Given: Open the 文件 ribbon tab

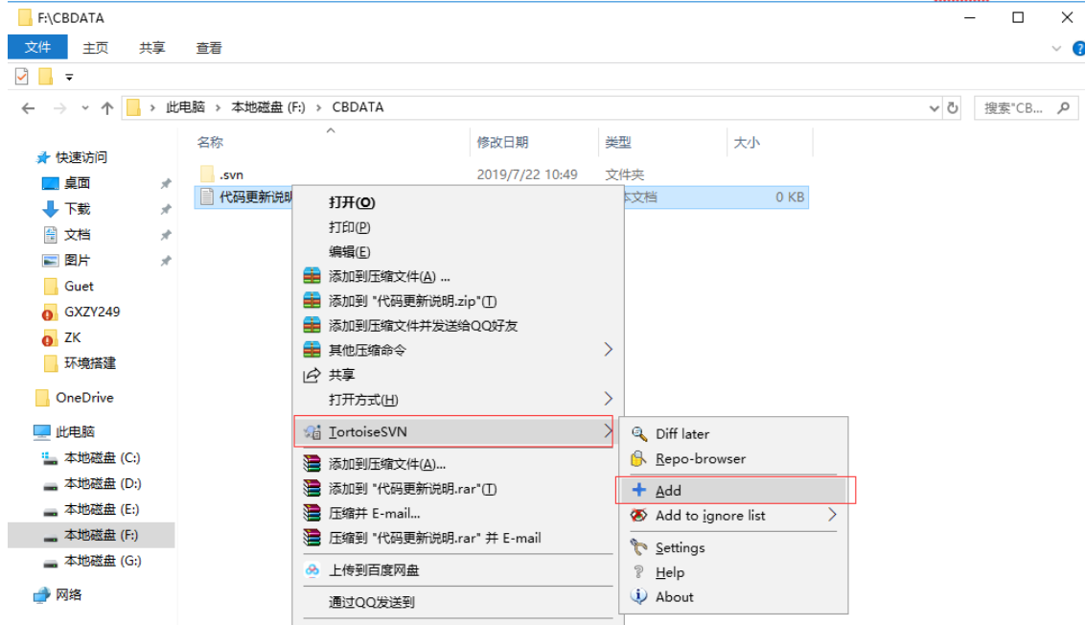Looking at the screenshot, I should (x=37, y=47).
